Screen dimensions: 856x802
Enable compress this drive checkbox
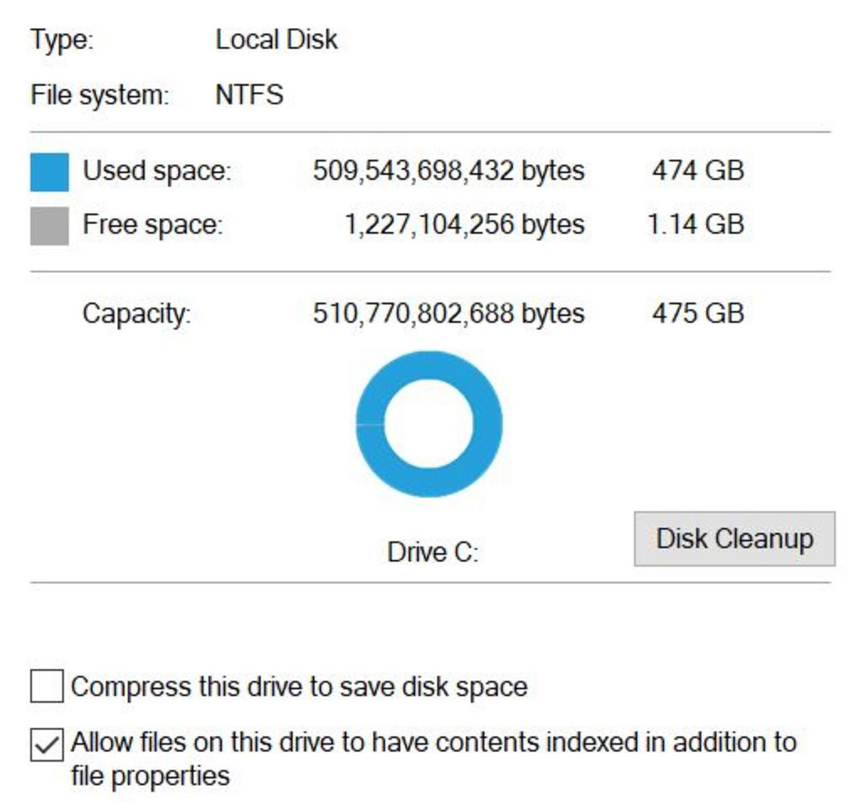point(46,687)
